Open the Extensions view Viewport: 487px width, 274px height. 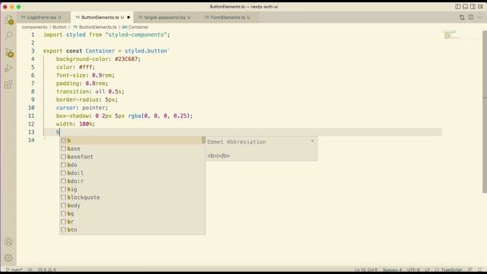8,84
